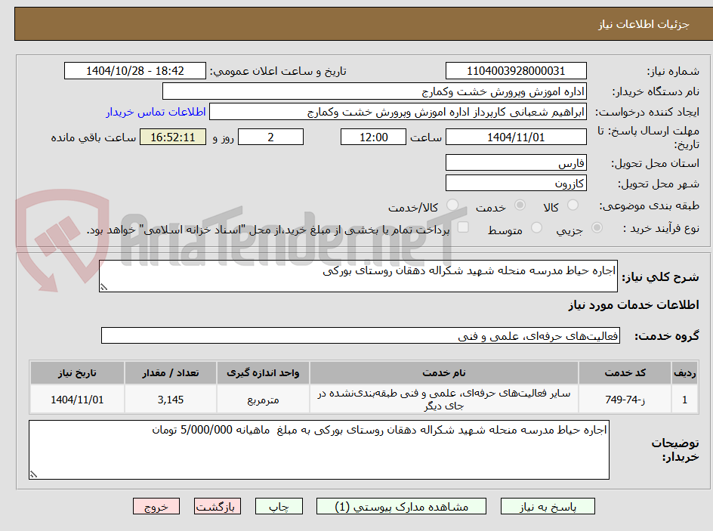
Task: Click the table date cell 1404/11/01
Action: pyautogui.click(x=77, y=399)
